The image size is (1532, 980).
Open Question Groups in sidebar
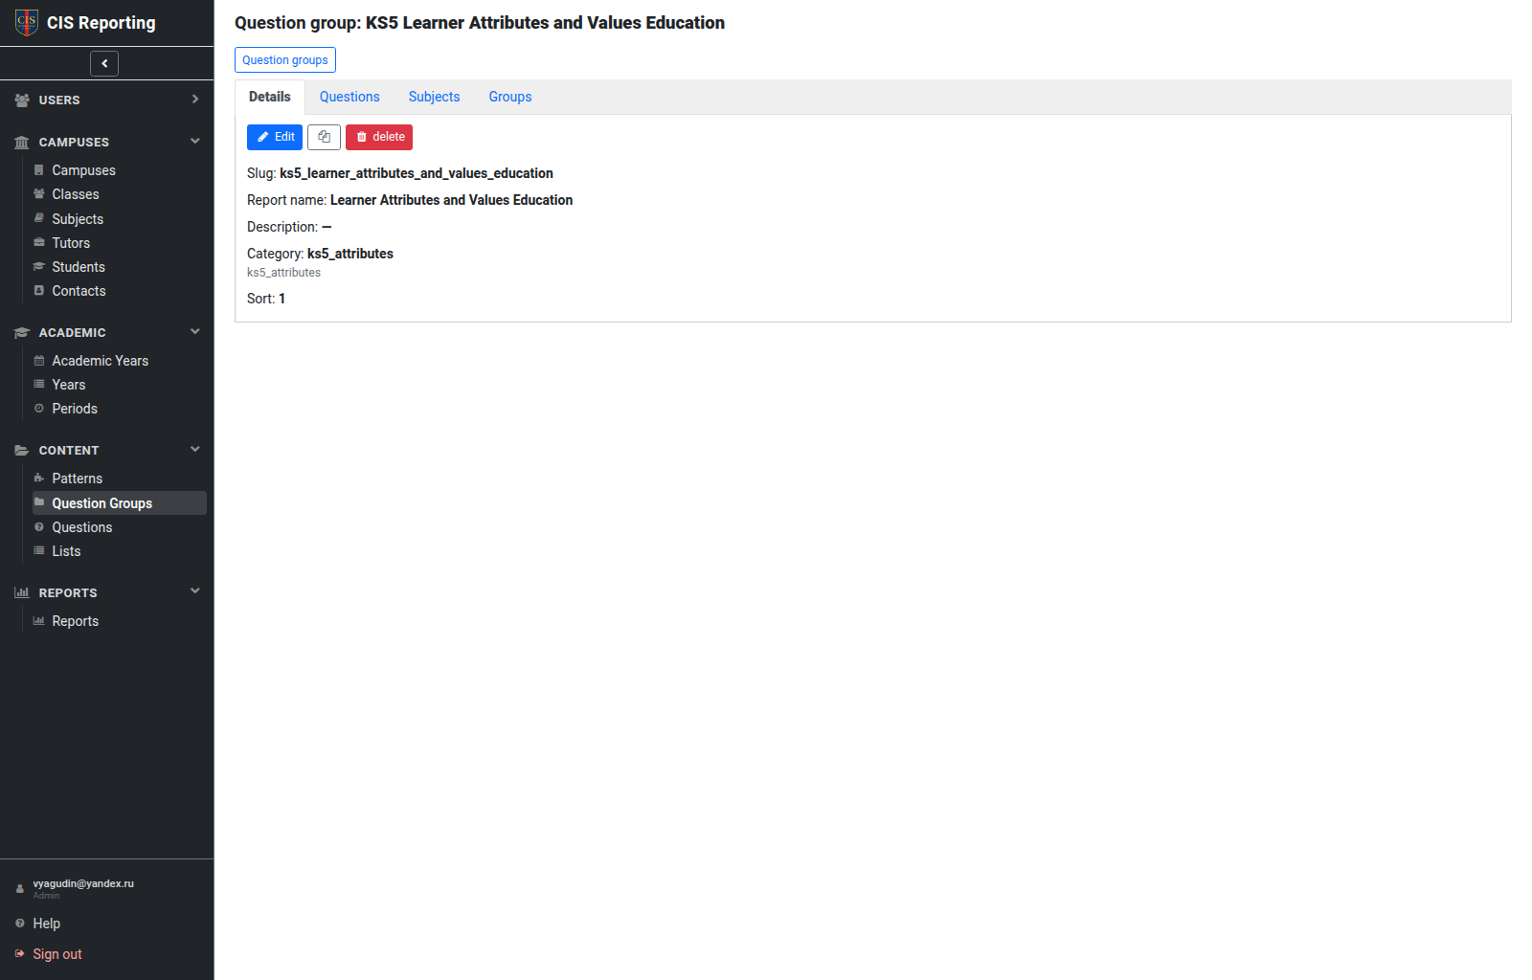120,503
